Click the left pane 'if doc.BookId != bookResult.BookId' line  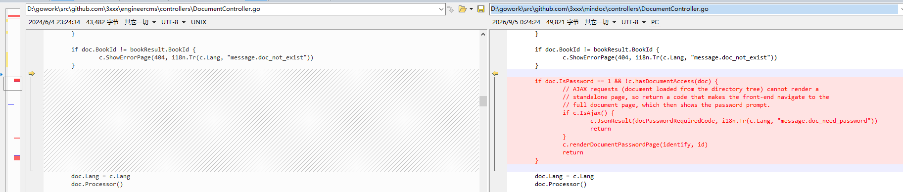134,49
